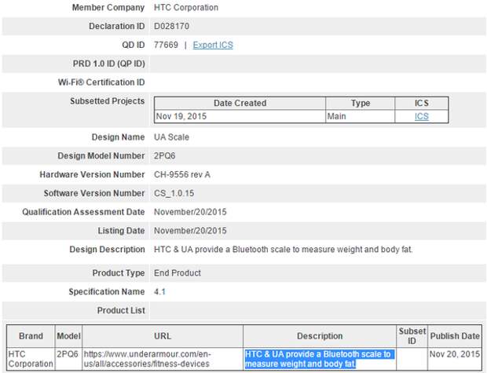Click the Design Description label
The height and width of the screenshot is (373, 487).
pyautogui.click(x=107, y=250)
